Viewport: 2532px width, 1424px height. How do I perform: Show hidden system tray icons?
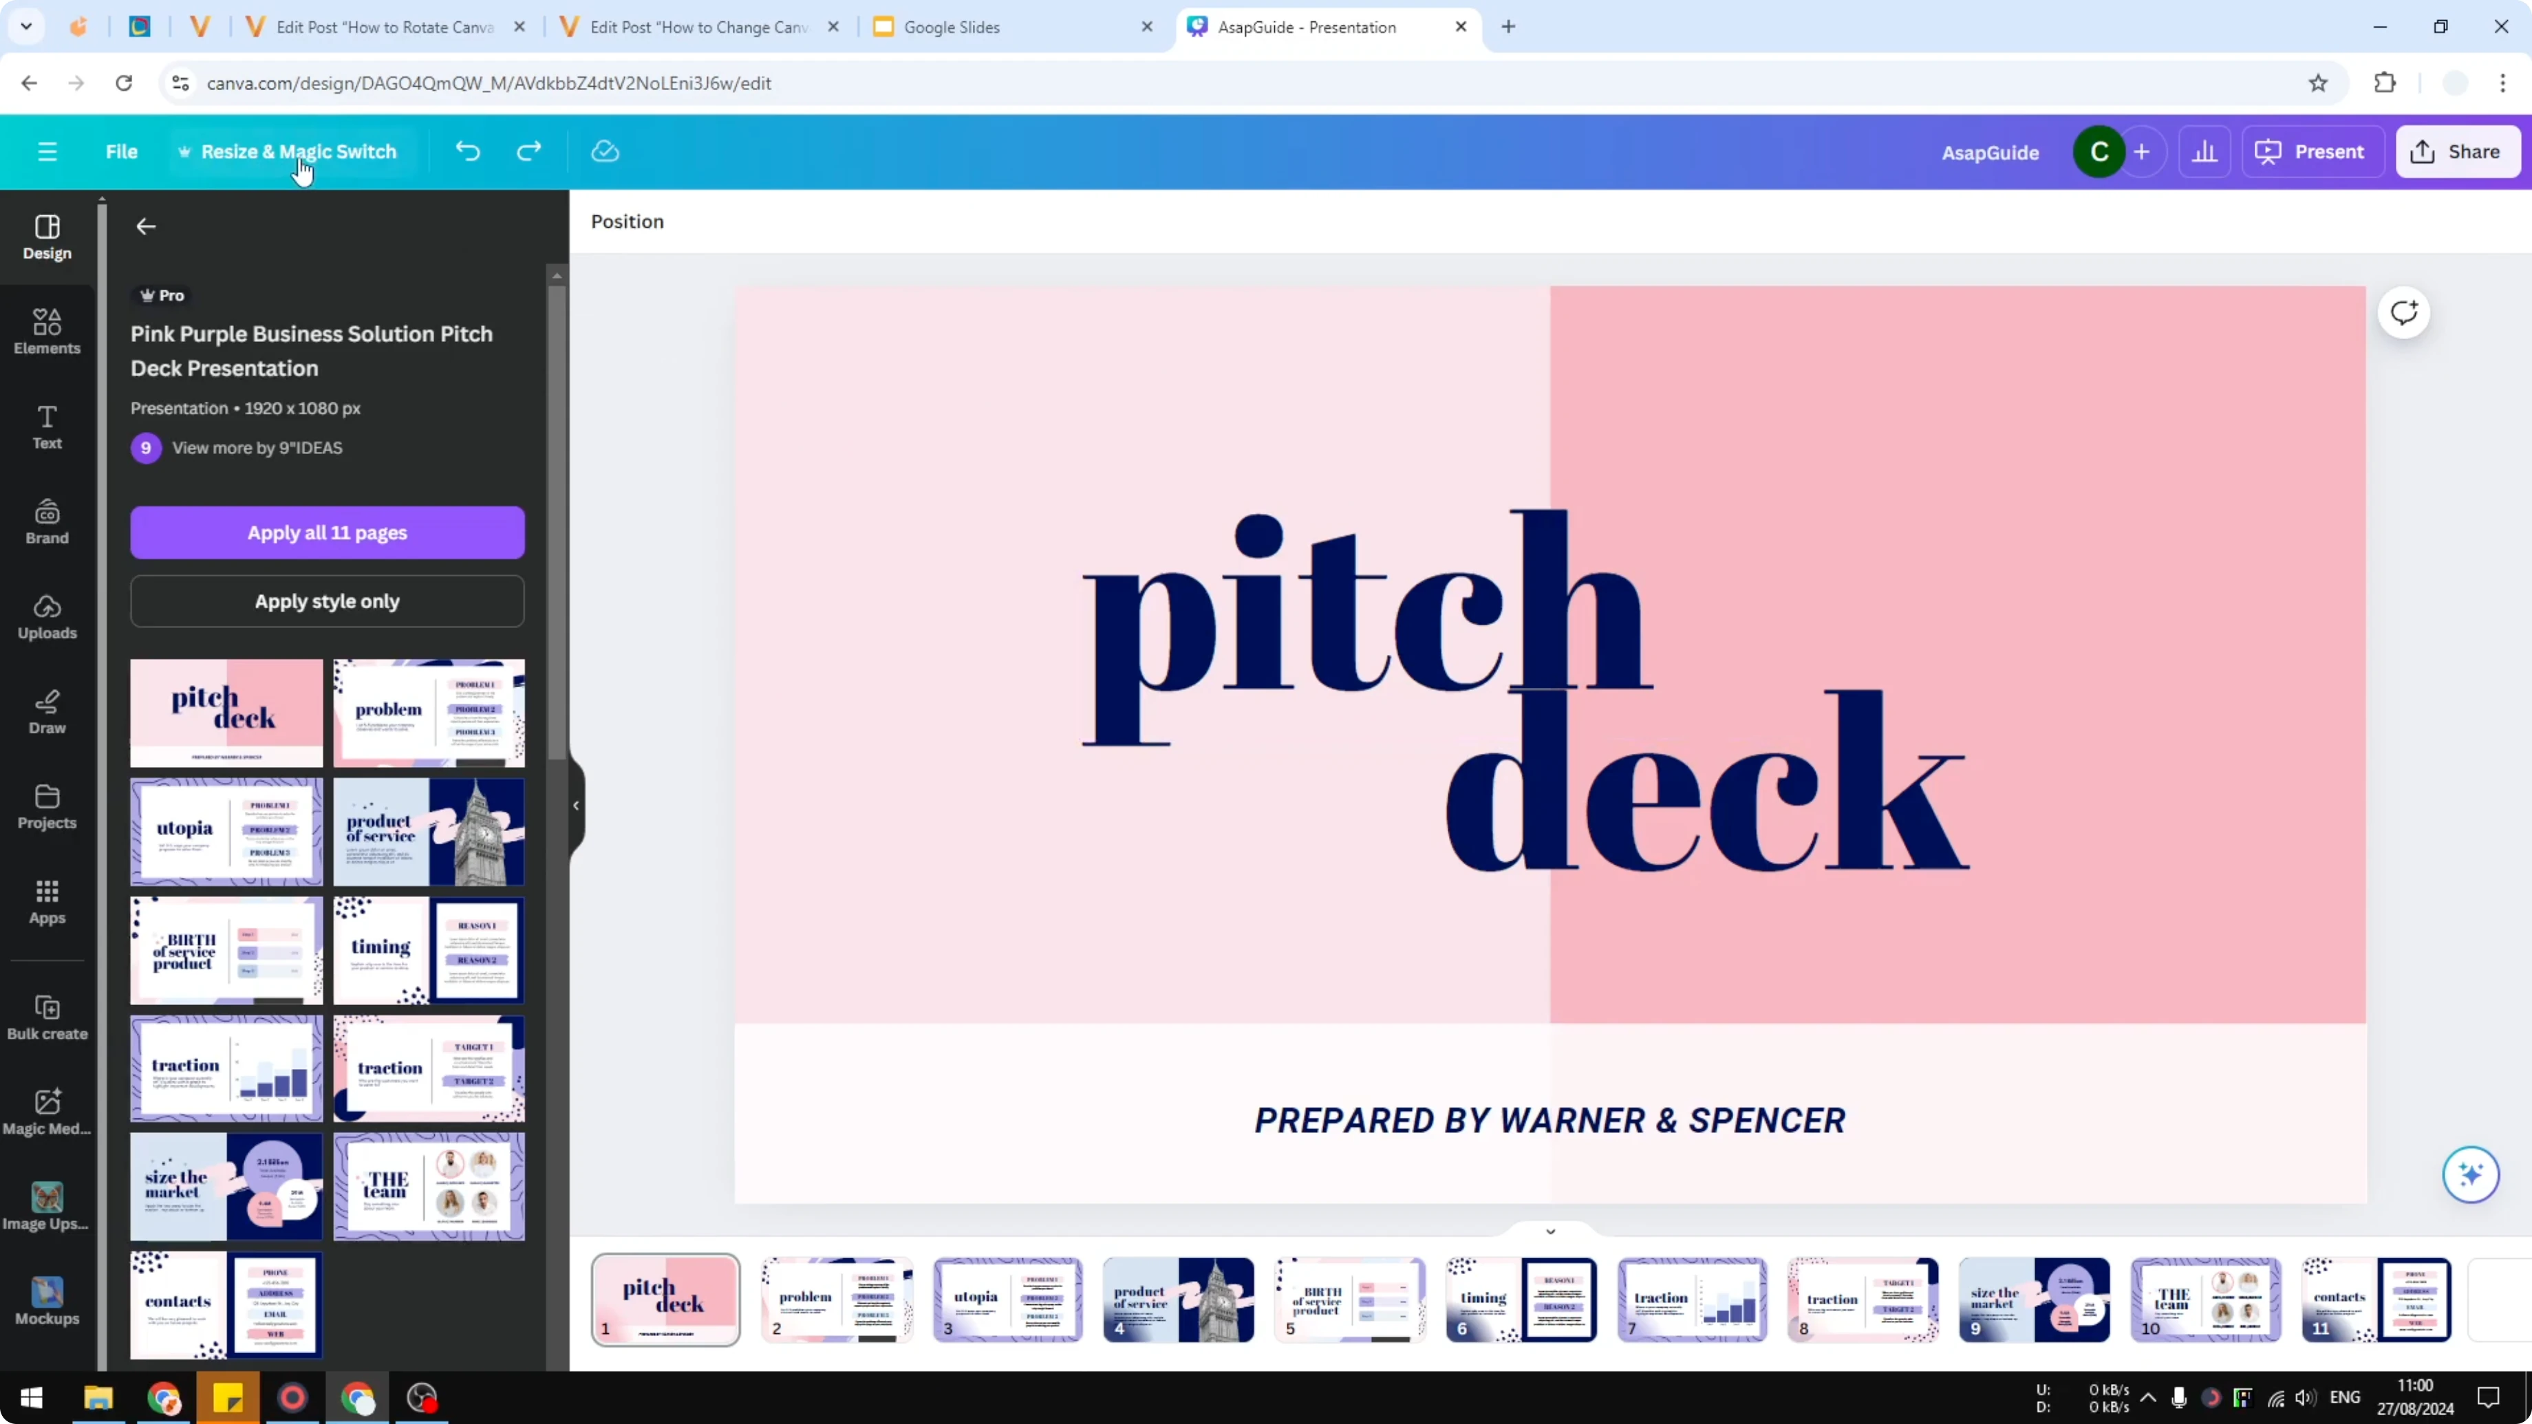tap(2147, 1397)
